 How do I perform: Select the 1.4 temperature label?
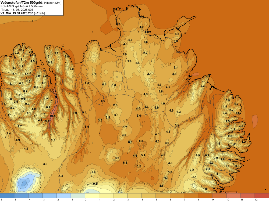pyautogui.click(x=21, y=66)
